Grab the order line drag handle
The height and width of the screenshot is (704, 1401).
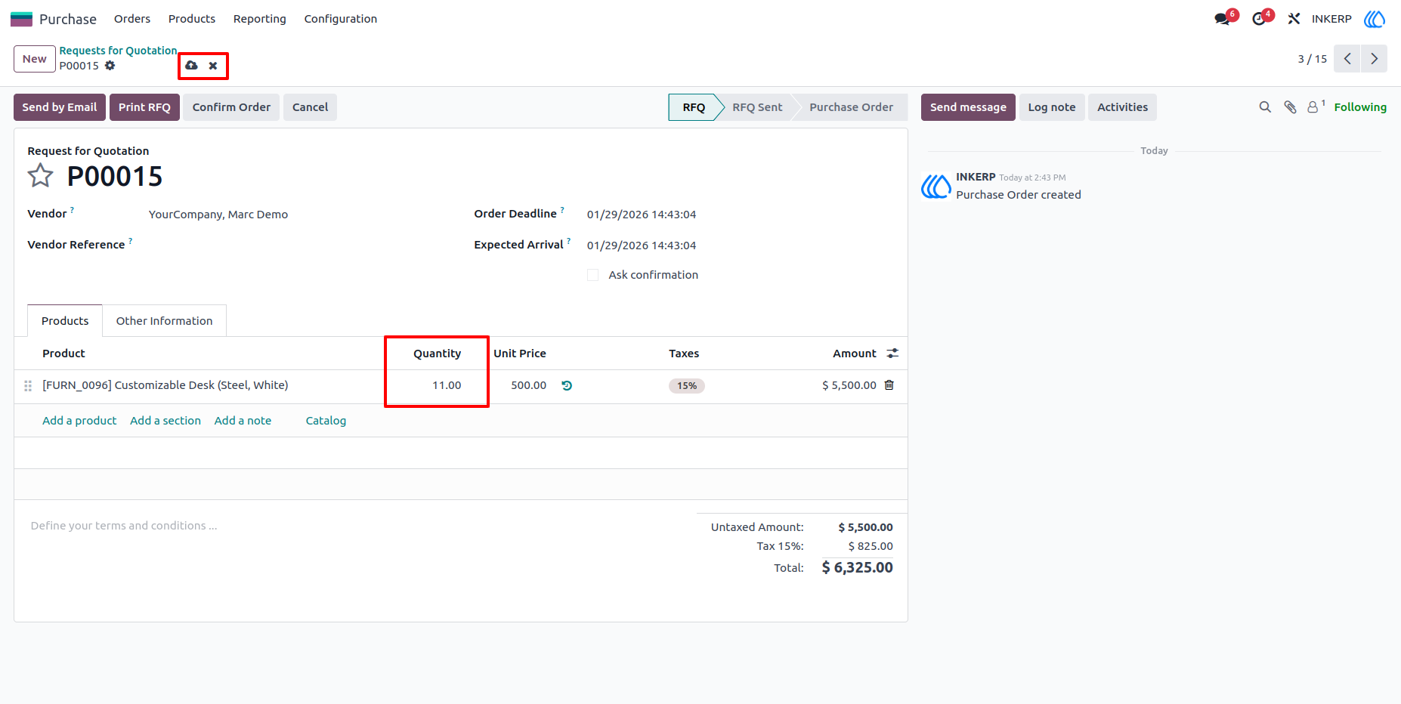pyautogui.click(x=28, y=385)
